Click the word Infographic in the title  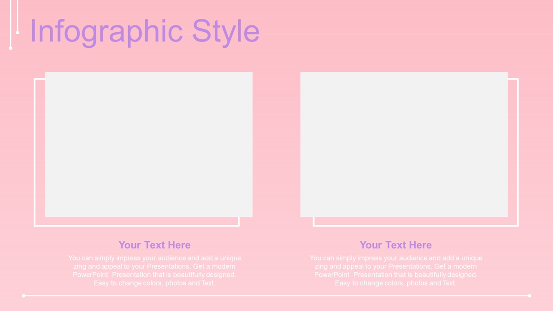point(107,31)
